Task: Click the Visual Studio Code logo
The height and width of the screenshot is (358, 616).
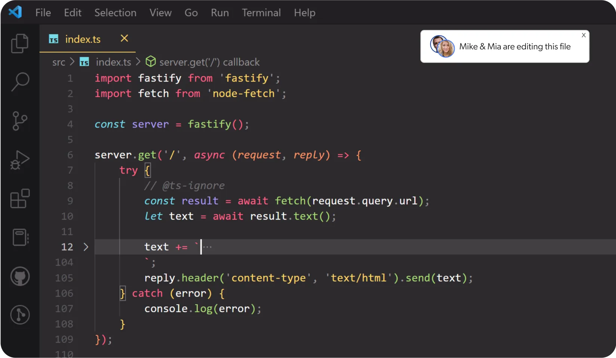Action: pyautogui.click(x=15, y=12)
